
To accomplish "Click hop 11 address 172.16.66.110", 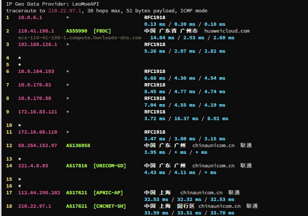I will tap(38, 132).
